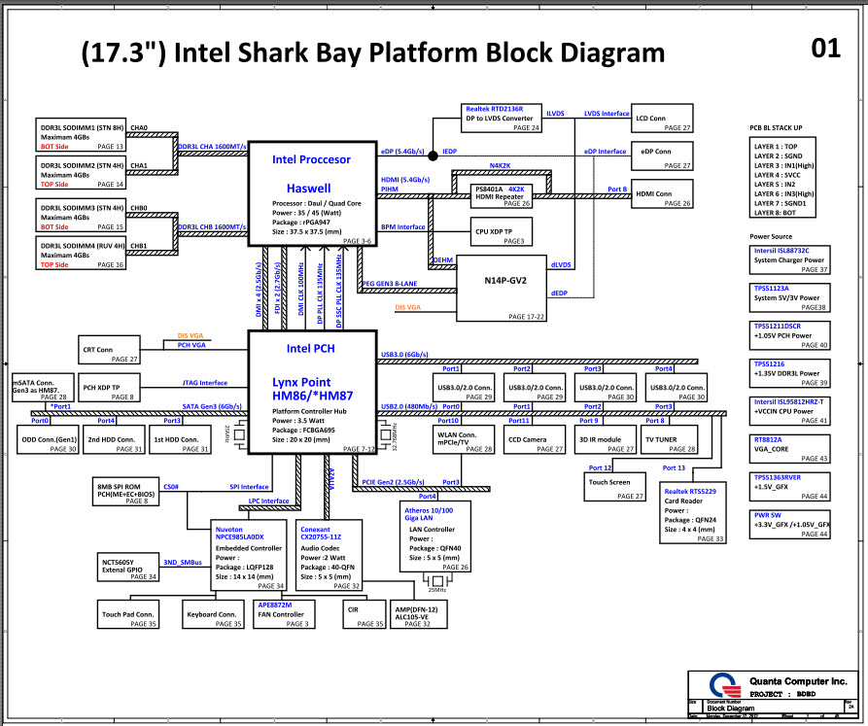Click the Atheros 10/100 Giga LAN box
Image resolution: width=868 pixels, height=726 pixels.
click(435, 536)
